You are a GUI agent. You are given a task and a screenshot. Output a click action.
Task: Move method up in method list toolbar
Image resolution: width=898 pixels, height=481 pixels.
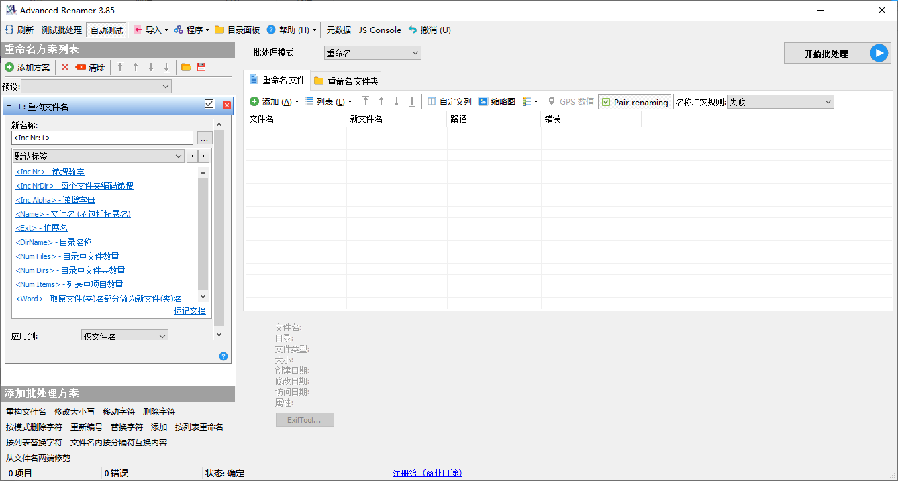coord(136,67)
